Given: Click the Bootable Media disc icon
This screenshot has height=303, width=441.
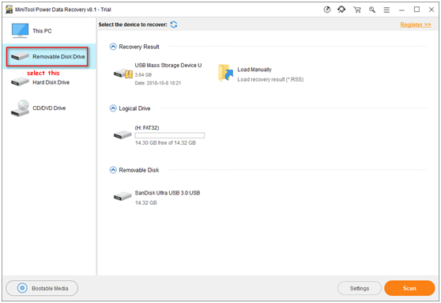Looking at the screenshot, I should [x=22, y=288].
